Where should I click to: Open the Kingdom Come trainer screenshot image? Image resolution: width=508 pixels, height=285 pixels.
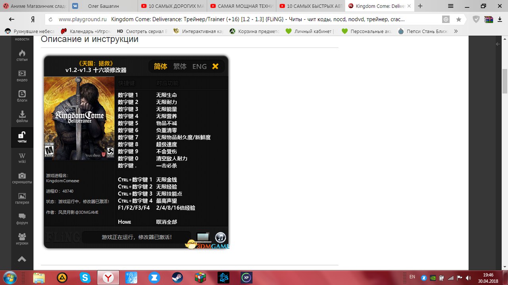pyautogui.click(x=136, y=152)
